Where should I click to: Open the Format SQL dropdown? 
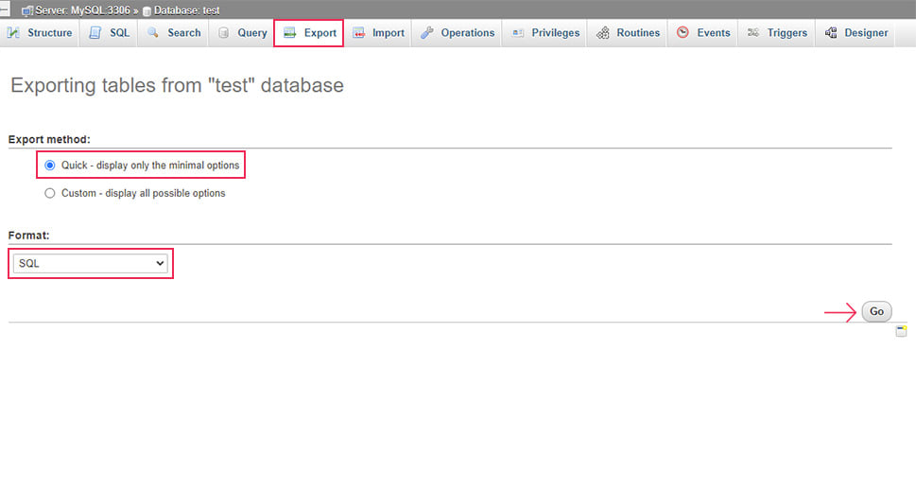tap(91, 263)
